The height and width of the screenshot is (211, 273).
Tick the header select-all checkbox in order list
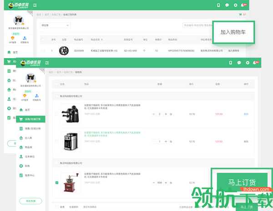(43, 40)
